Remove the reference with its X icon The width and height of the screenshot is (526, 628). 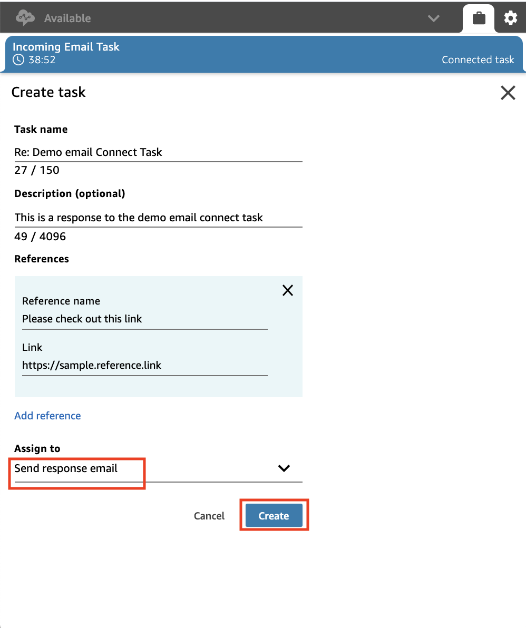288,290
